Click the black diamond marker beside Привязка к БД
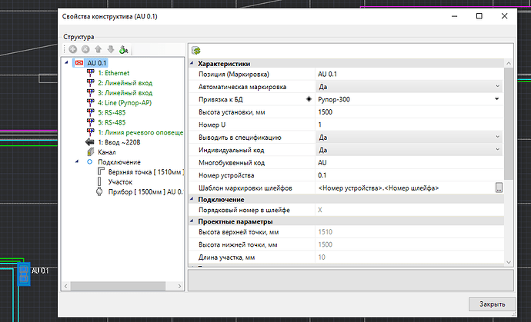Screen dimensions: 531x322 (309, 99)
